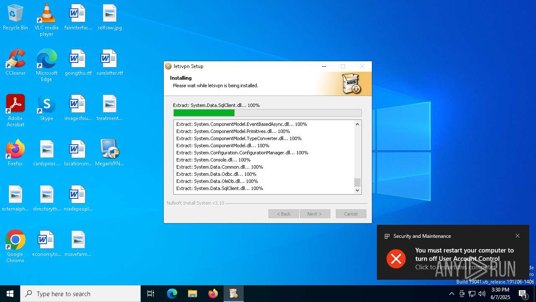Select economyto... Word document icon
This screenshot has height=302, width=536.
46,244
